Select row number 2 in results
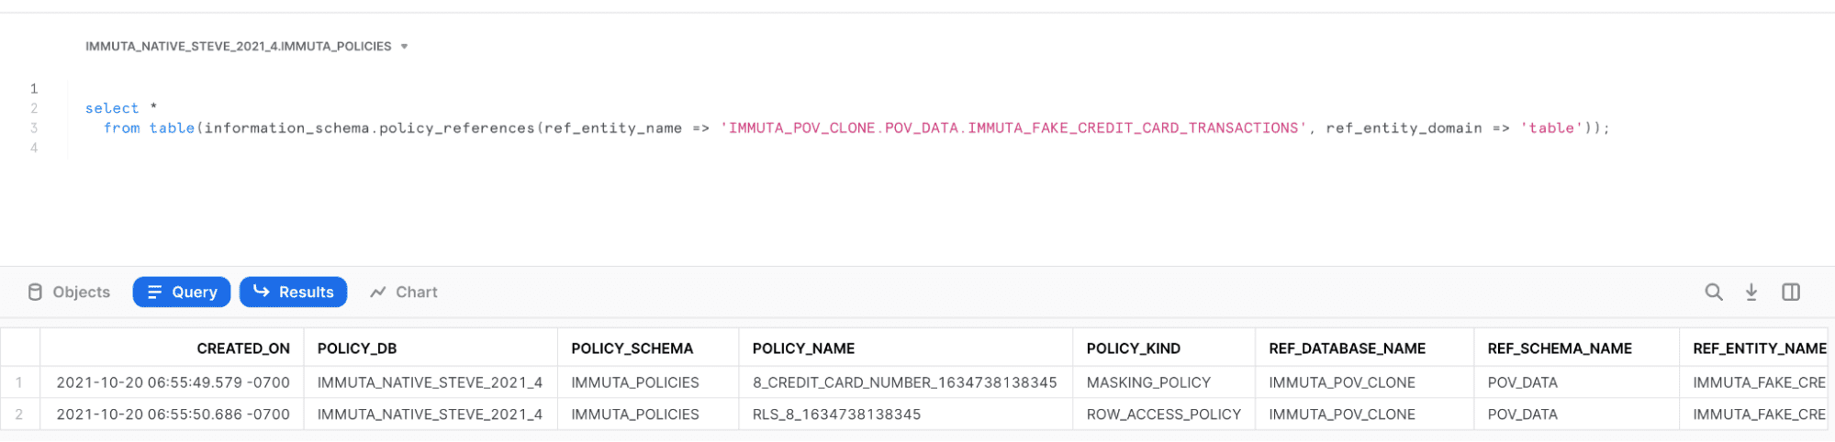This screenshot has width=1835, height=442. click(x=19, y=414)
